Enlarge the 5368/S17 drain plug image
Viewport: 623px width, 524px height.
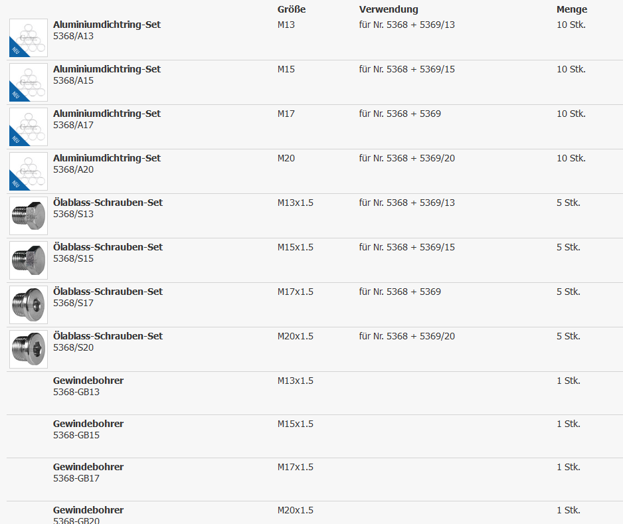(x=29, y=305)
